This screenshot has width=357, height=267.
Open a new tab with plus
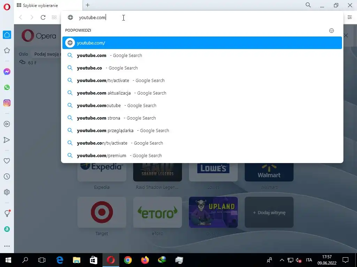(88, 5)
